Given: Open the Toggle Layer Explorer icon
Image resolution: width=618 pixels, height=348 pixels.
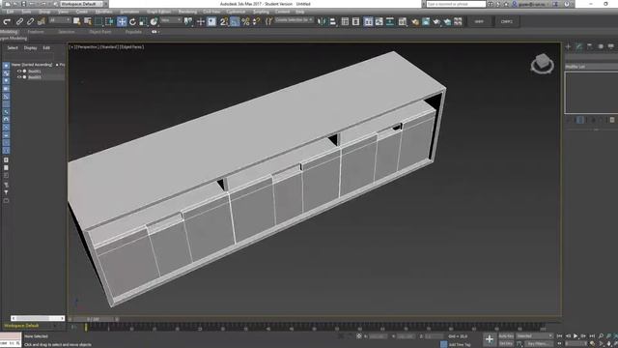Looking at the screenshot, I should point(355,21).
